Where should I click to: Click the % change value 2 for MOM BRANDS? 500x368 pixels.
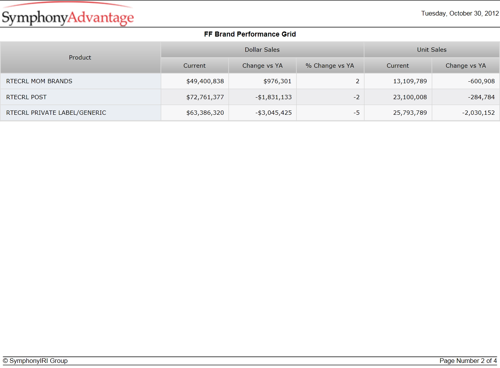pos(330,81)
